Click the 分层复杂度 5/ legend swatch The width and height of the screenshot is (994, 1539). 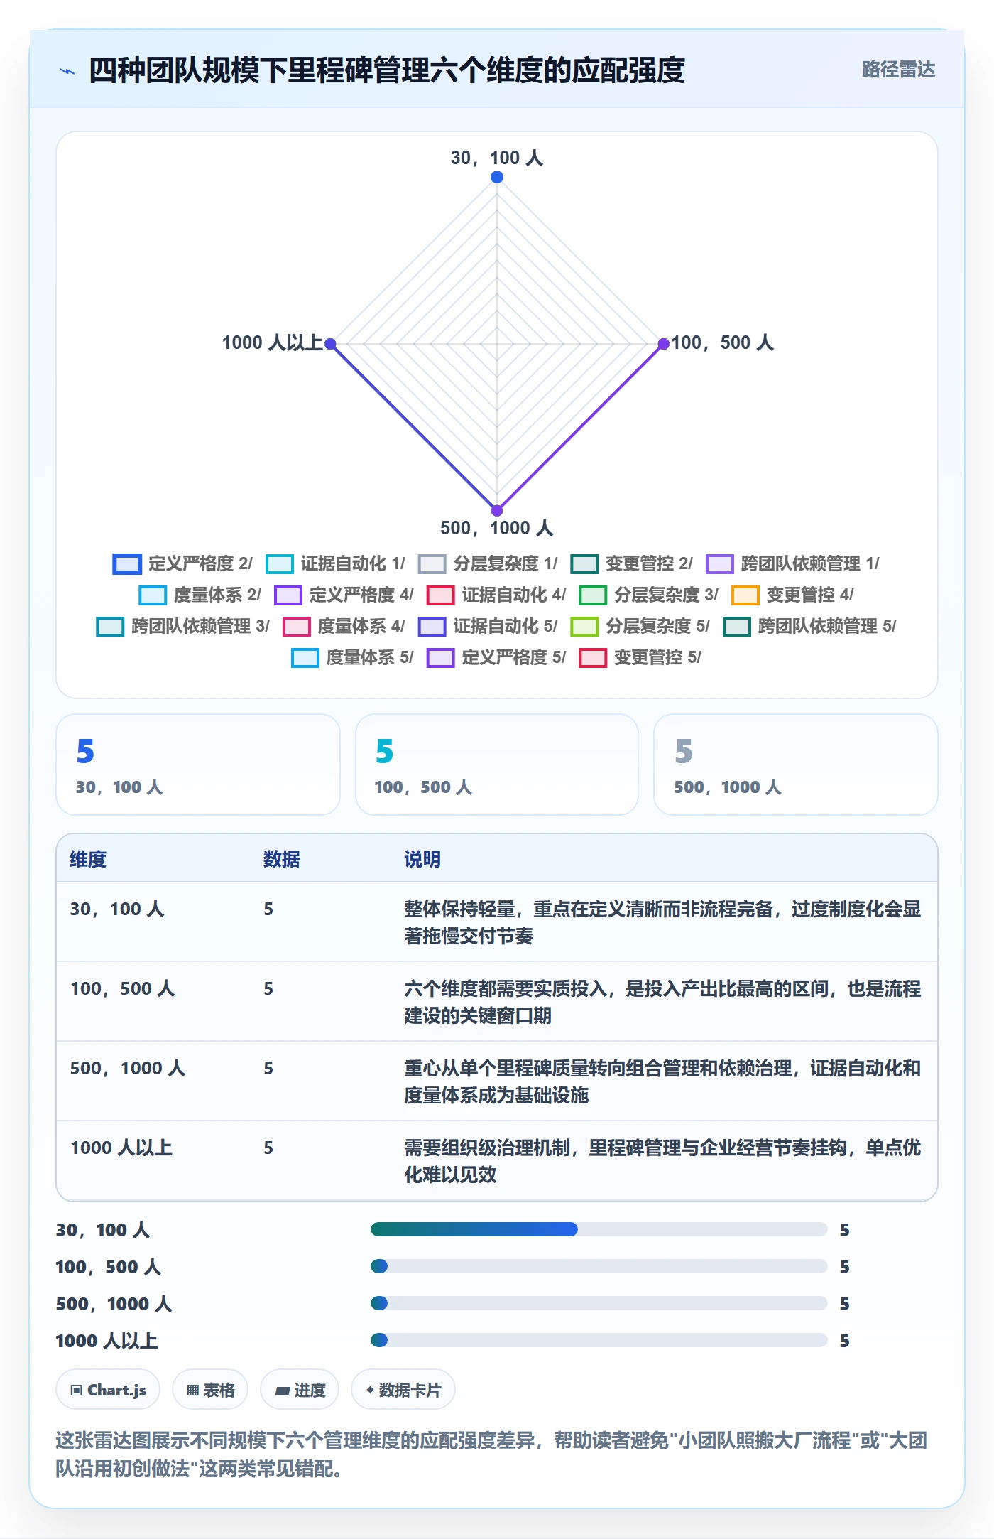click(584, 626)
